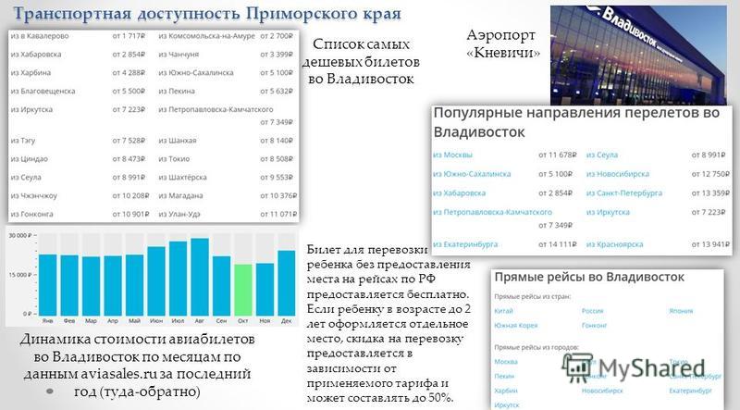The image size is (740, 410).
Task: Open 'Новосибирск' link in direct flights cities
Action: tap(602, 391)
